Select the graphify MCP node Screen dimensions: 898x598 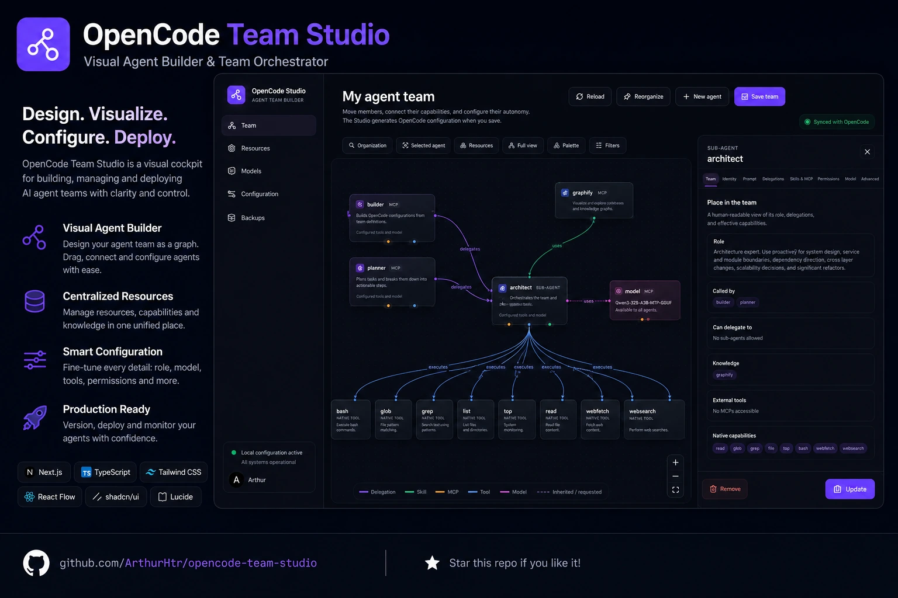click(x=594, y=200)
